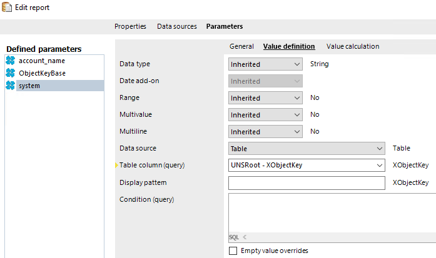Click the Multivalue label

pyautogui.click(x=136, y=114)
